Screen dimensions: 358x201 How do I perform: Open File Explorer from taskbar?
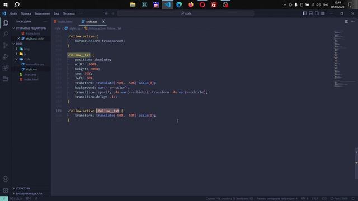pyautogui.click(x=133, y=4)
